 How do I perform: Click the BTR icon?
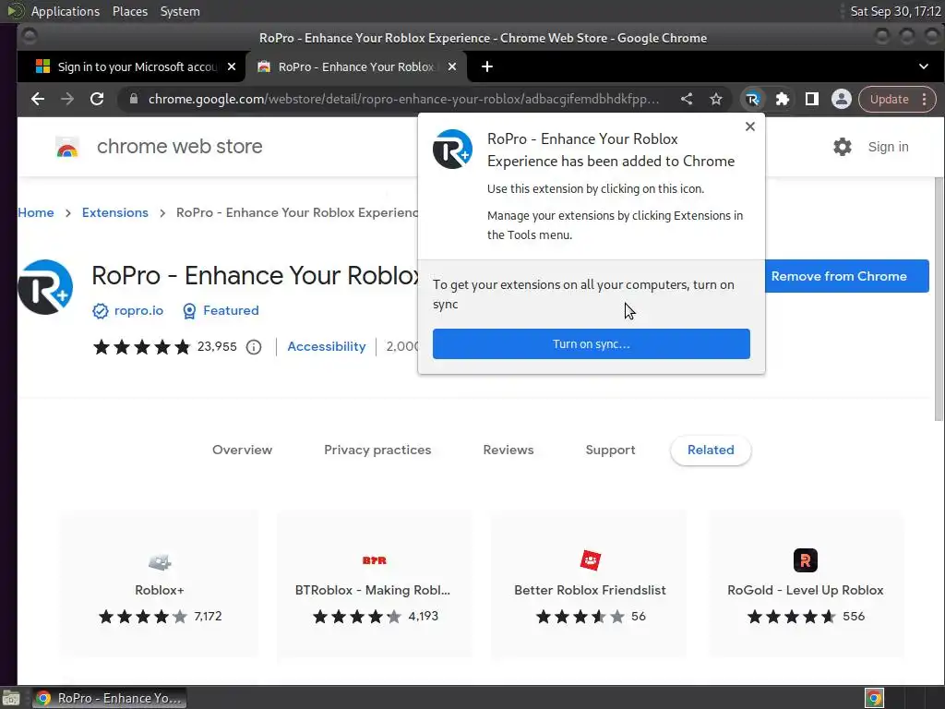point(375,560)
